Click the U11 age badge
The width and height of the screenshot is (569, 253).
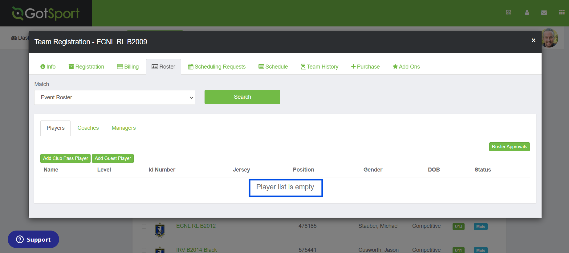tap(458, 250)
